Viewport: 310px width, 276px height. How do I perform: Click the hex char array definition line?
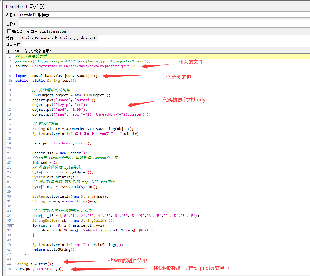tap(91, 216)
